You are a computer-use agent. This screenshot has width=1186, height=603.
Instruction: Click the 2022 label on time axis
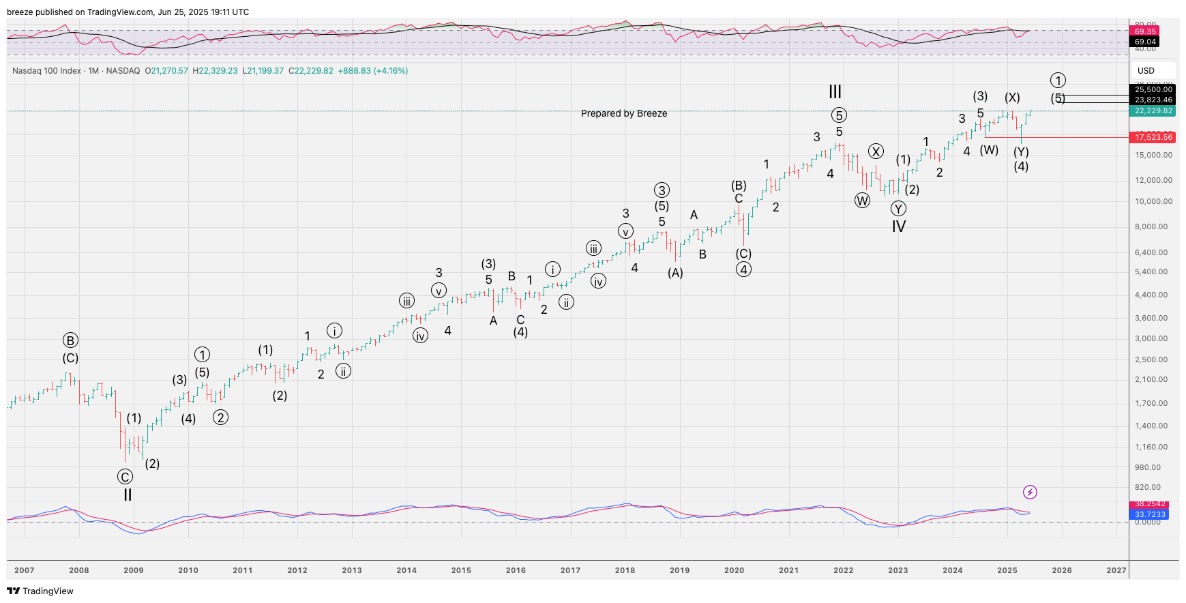click(844, 570)
